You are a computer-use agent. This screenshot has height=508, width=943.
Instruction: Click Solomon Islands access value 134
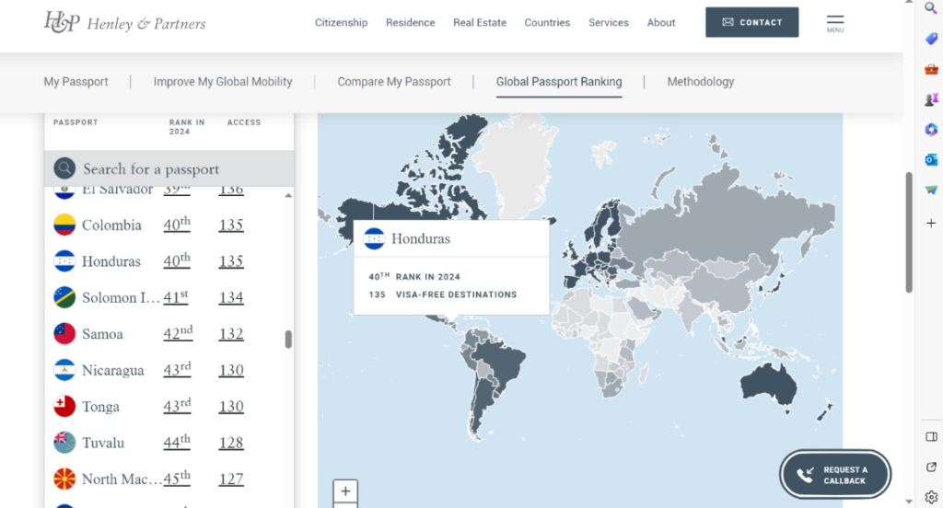click(231, 297)
